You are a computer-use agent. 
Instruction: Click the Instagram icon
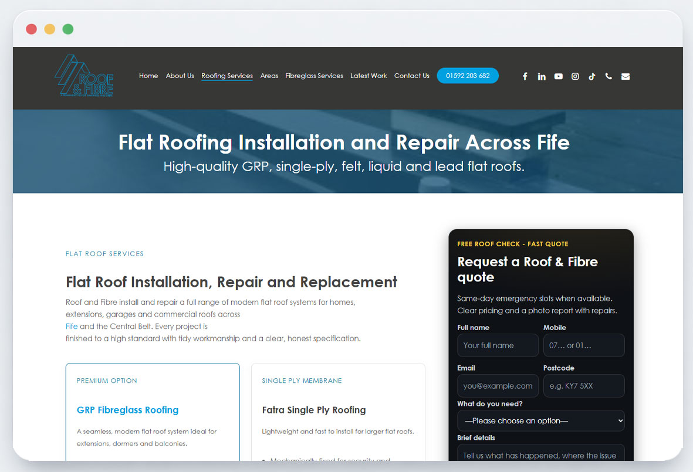575,76
